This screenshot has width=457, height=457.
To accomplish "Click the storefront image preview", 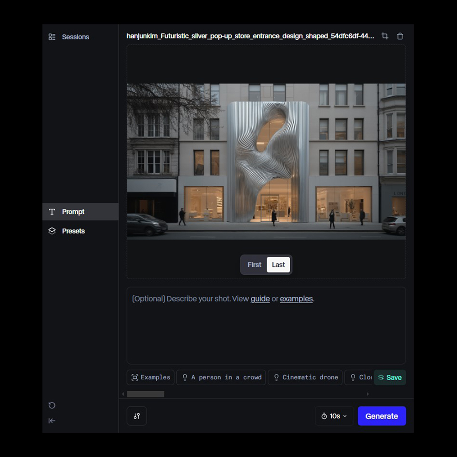I will tap(266, 161).
